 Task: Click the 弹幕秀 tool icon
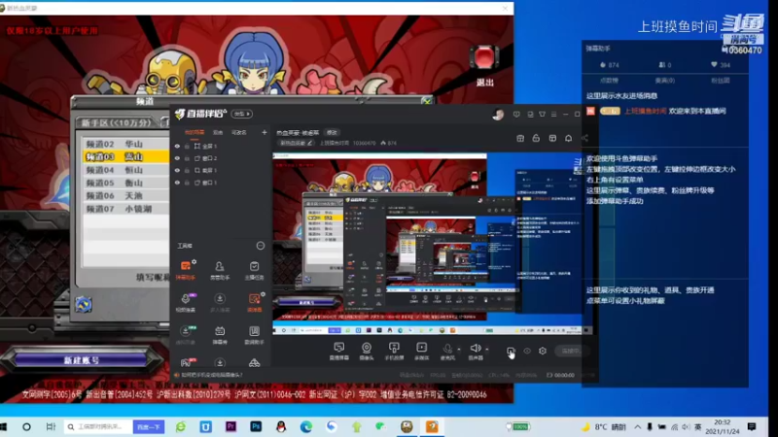tap(220, 334)
